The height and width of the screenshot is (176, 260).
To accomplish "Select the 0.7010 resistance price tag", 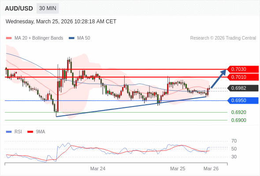I will tap(243, 77).
